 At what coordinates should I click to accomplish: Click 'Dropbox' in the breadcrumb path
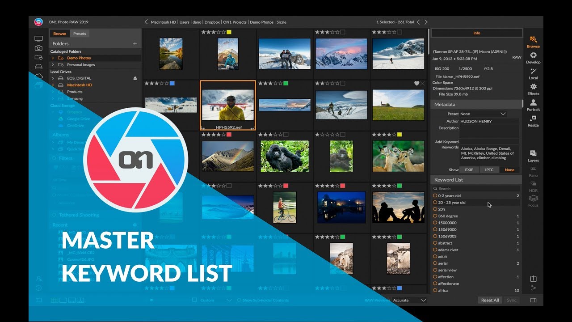(x=212, y=22)
